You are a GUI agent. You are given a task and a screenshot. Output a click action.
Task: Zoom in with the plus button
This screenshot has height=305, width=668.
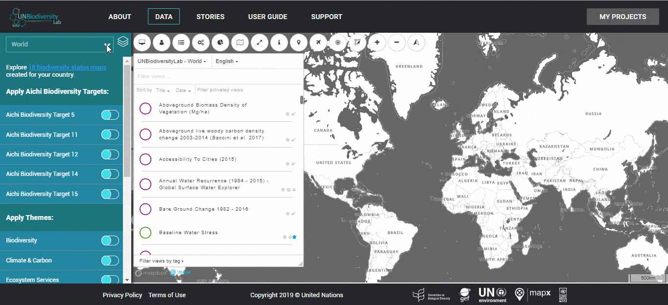pyautogui.click(x=377, y=43)
